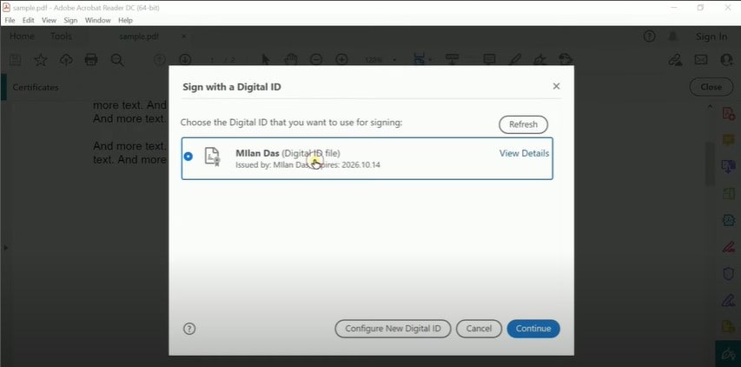This screenshot has height=367, width=741.
Task: Click the fit page width icon
Action: pos(419,60)
